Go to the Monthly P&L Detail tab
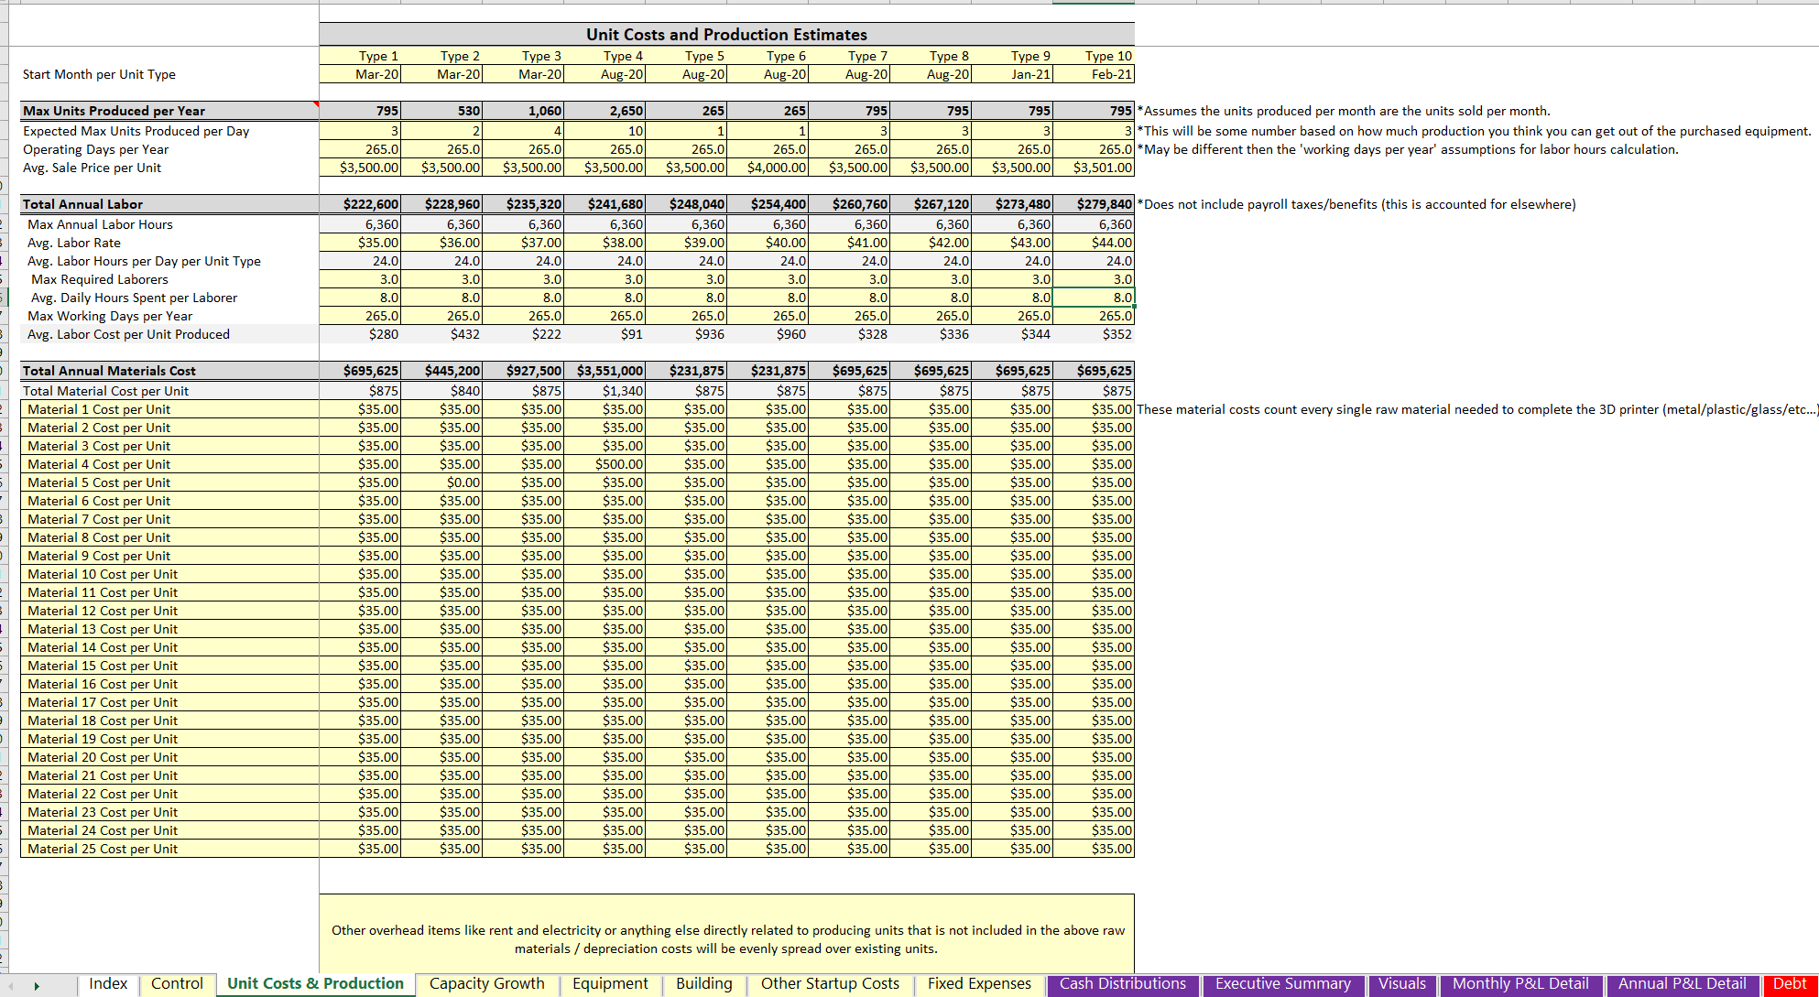Image resolution: width=1819 pixels, height=997 pixels. tap(1519, 984)
